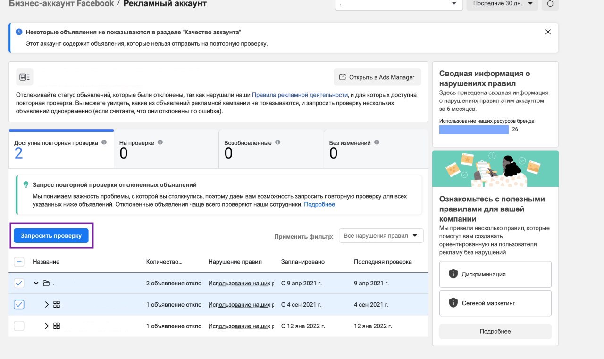Click the 'Запросить проверку' button
The height and width of the screenshot is (359, 604).
click(x=51, y=235)
